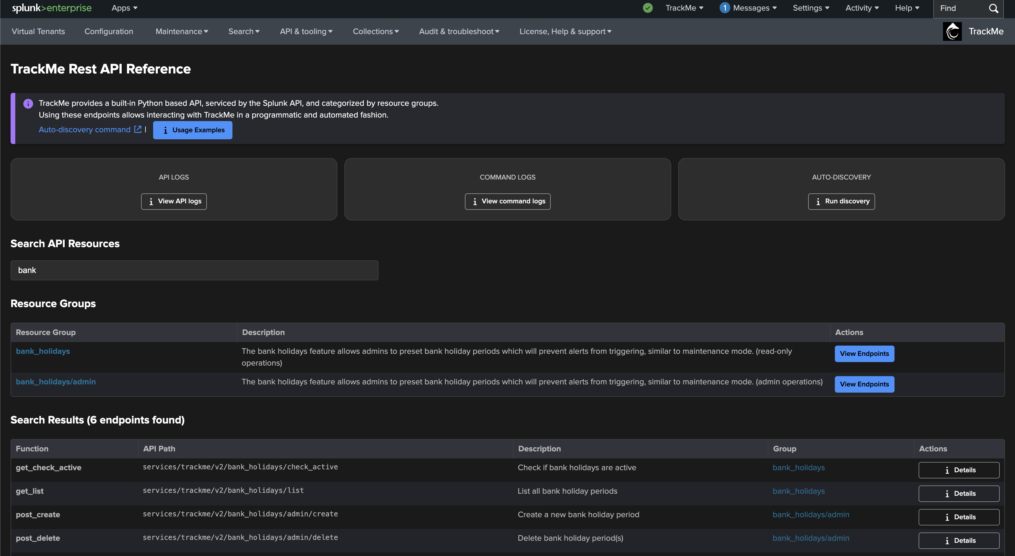Open the Audit & troubleshoot menu
Screen dimensions: 1015x556
point(459,31)
